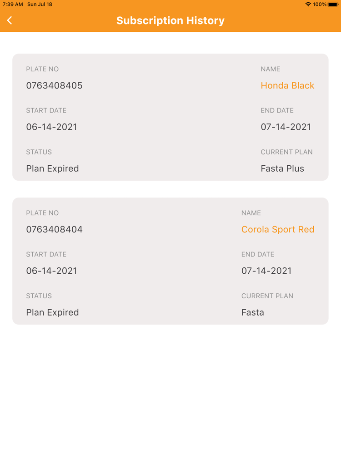Tap the Corola Sport Red Plan Expired status
The height and width of the screenshot is (454, 341).
[52, 312]
